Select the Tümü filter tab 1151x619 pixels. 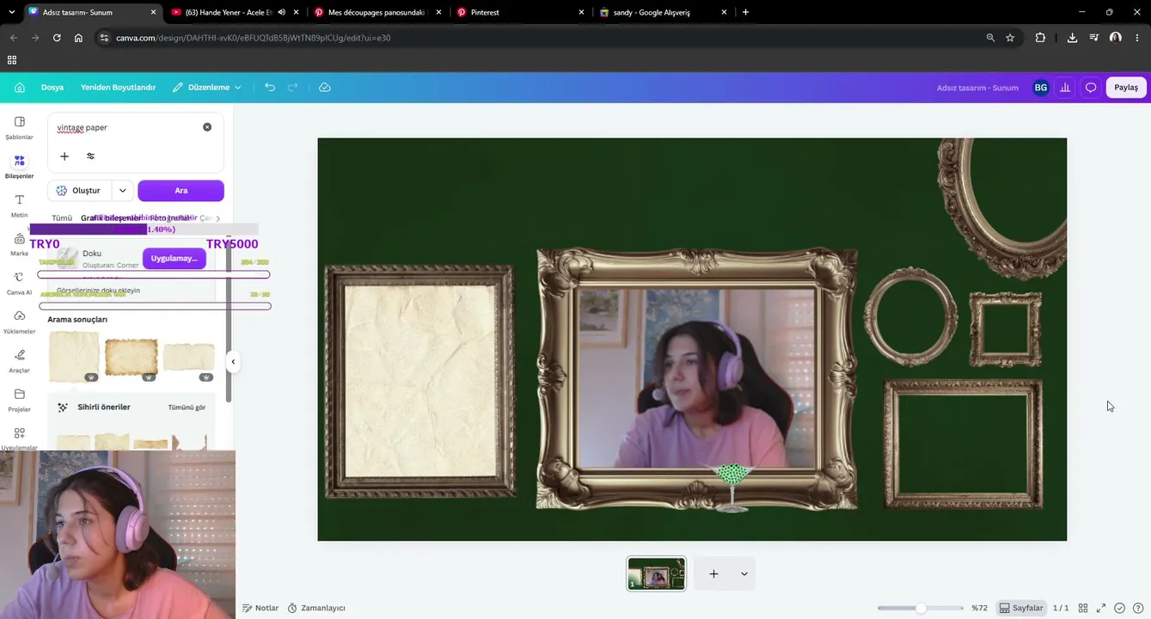pyautogui.click(x=62, y=218)
